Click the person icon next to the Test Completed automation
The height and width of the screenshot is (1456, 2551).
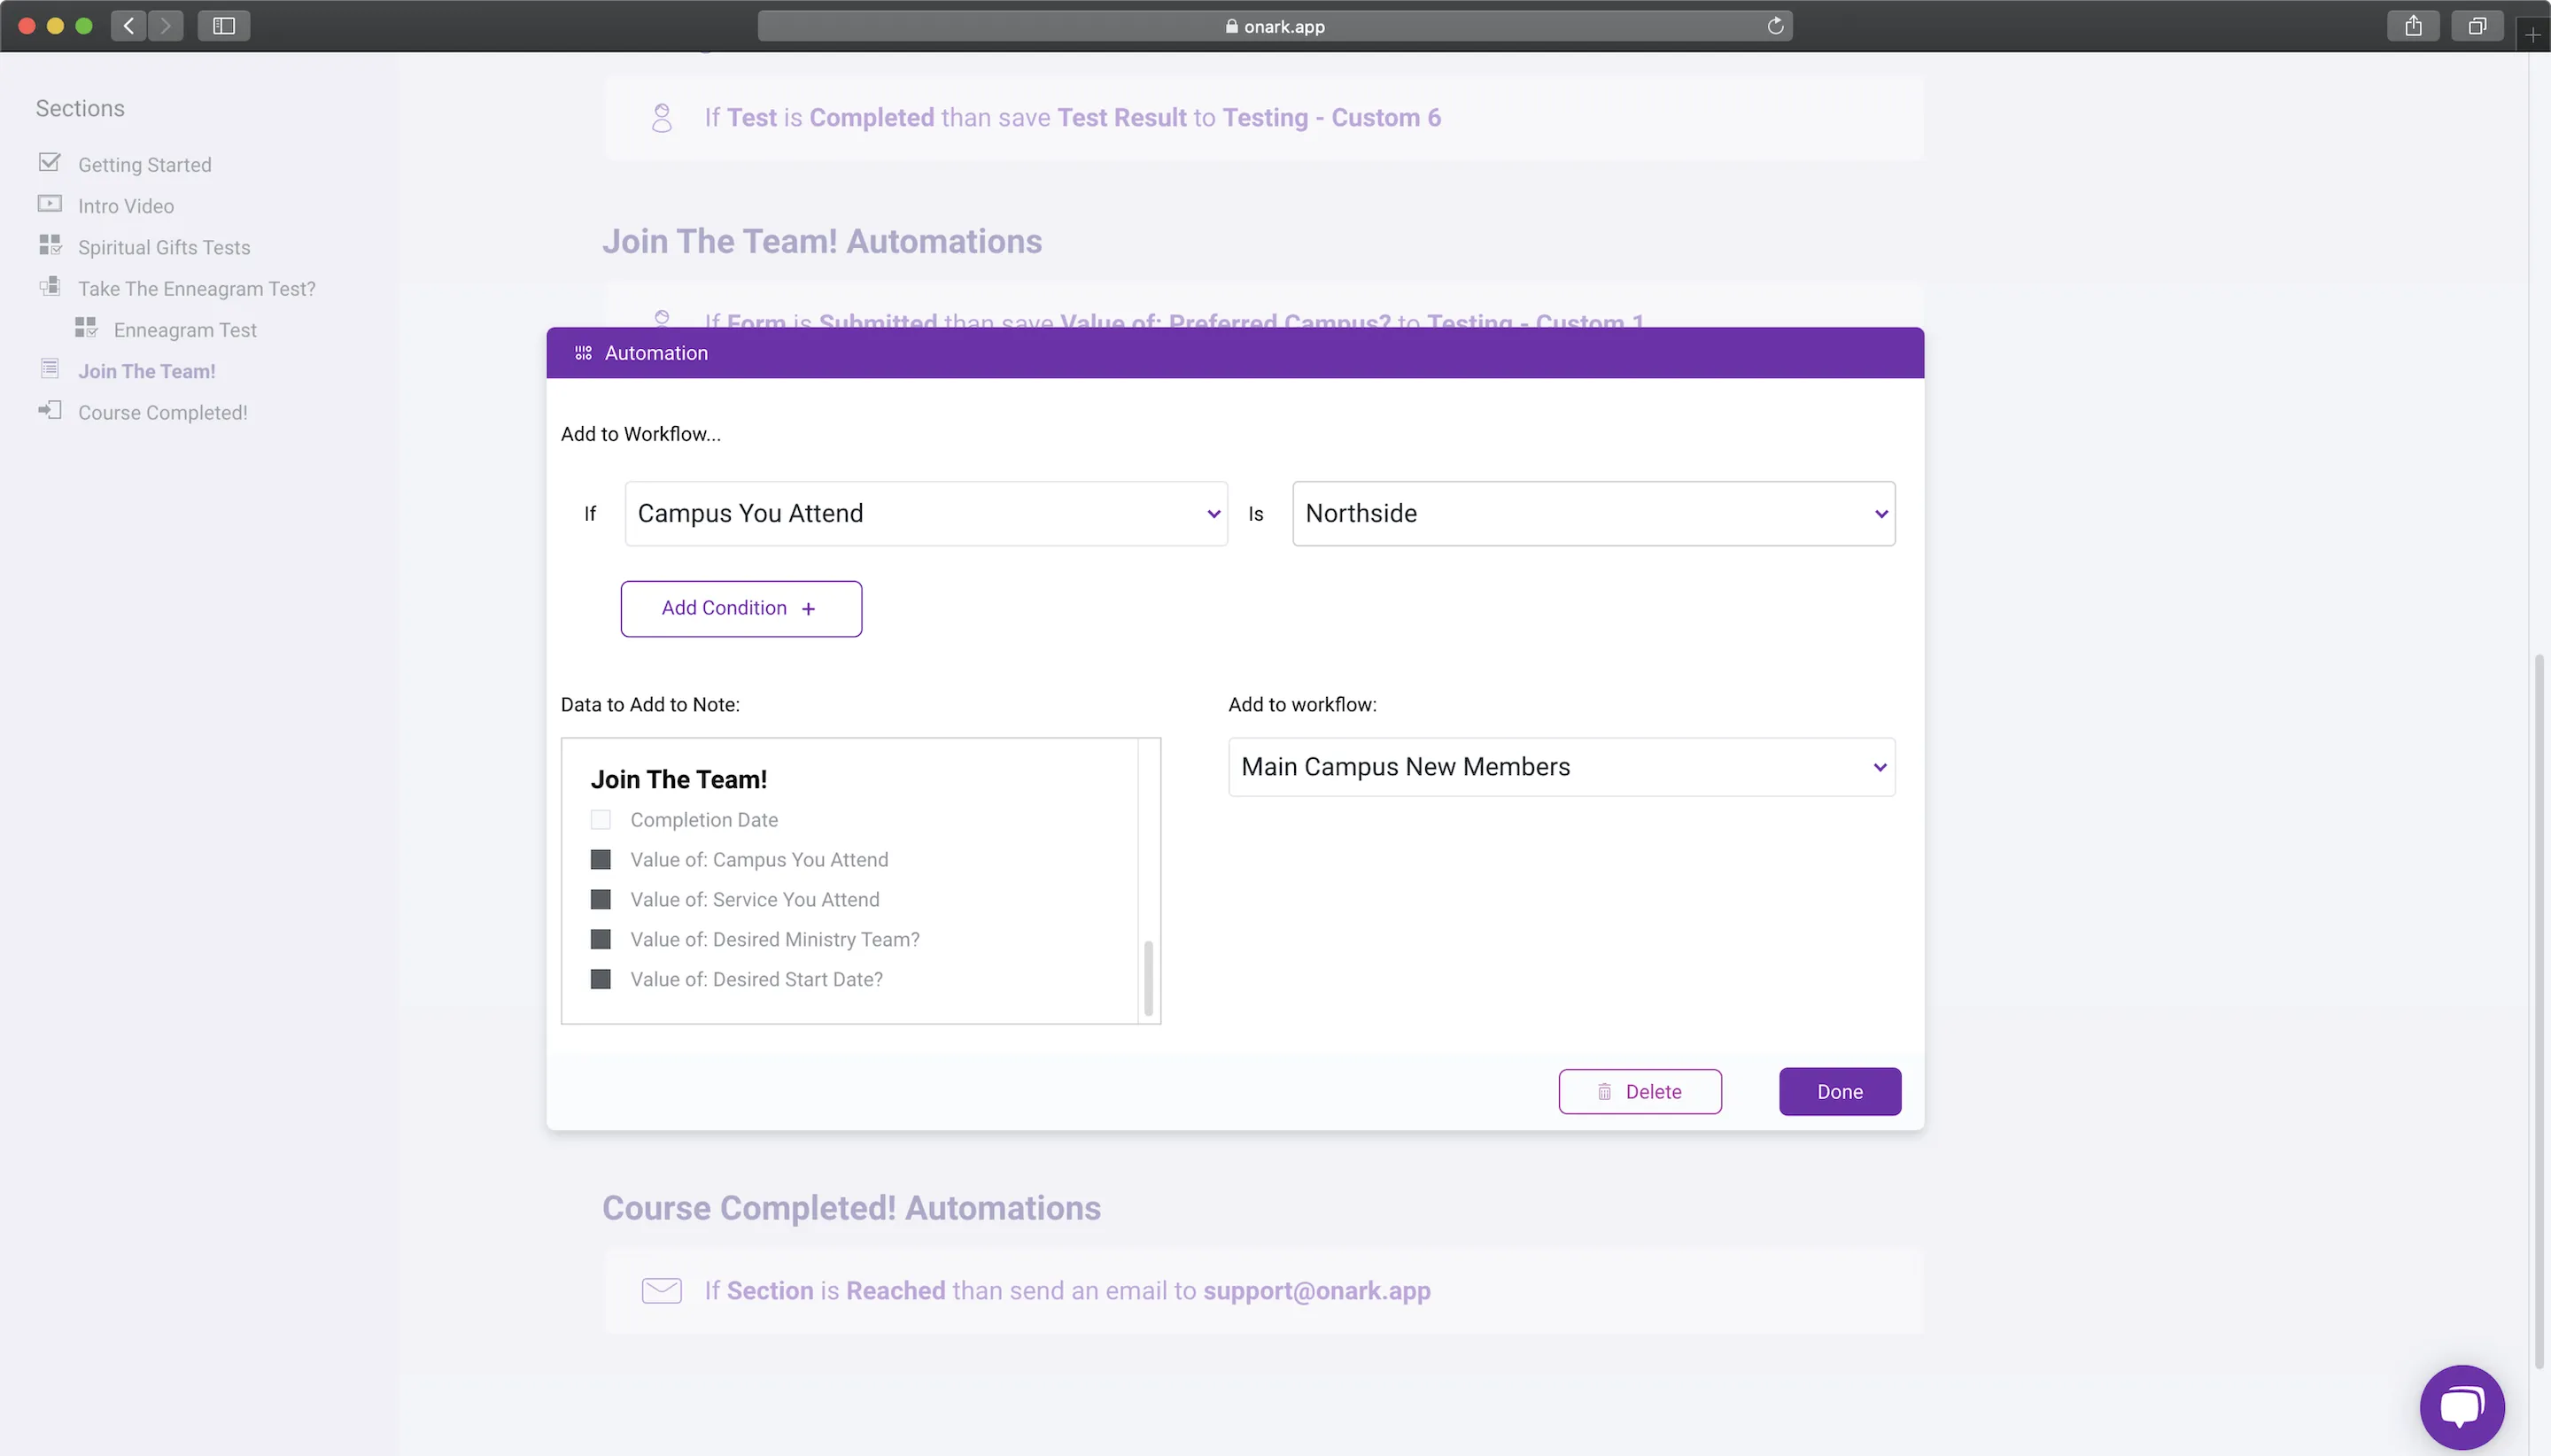coord(661,117)
